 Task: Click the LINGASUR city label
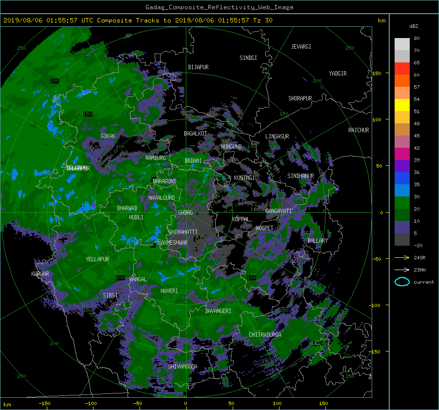point(277,137)
